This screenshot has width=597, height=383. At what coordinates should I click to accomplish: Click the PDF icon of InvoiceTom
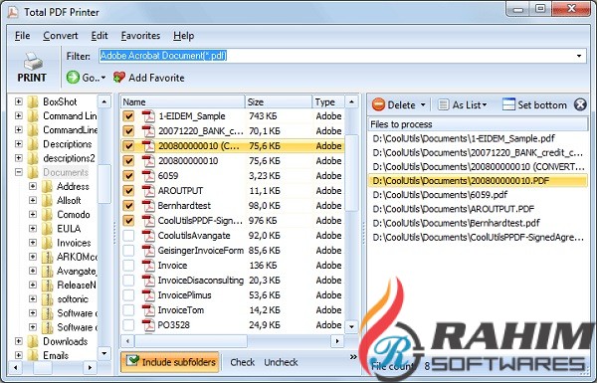pyautogui.click(x=148, y=310)
